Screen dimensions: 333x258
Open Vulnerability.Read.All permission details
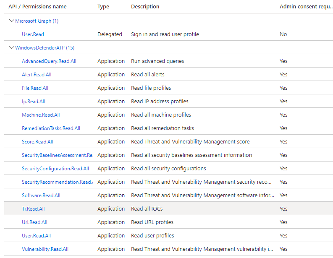point(45,249)
